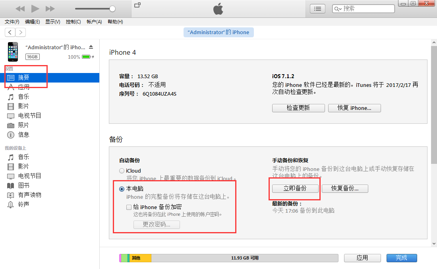This screenshot has height=269, width=437.
Task: Toggle the list view button
Action: (317, 9)
